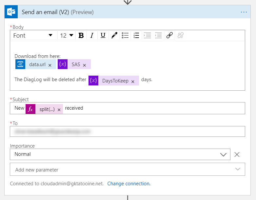
Task: Insert a bulleted list
Action: point(125,36)
